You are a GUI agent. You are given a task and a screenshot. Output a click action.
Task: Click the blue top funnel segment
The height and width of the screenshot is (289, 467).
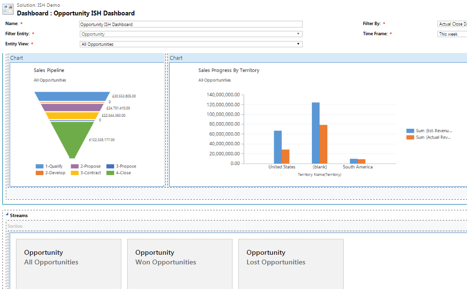[x=72, y=96]
